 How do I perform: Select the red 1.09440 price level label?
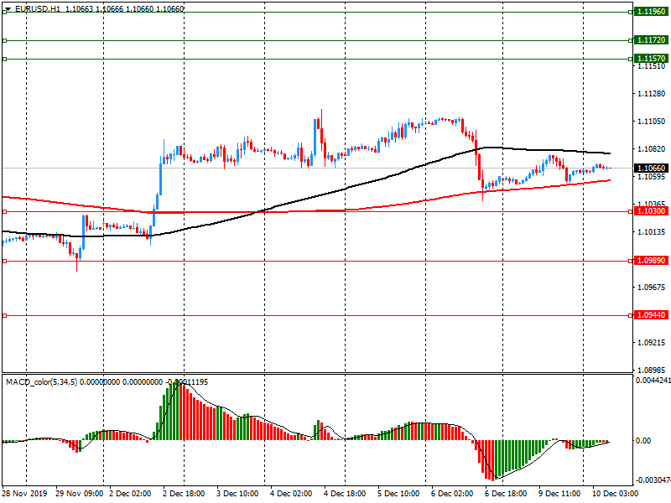(x=651, y=315)
